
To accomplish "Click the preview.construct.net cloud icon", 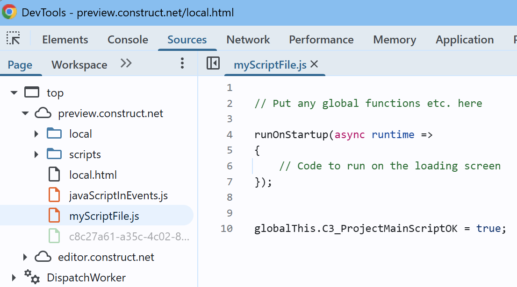I will tap(43, 113).
